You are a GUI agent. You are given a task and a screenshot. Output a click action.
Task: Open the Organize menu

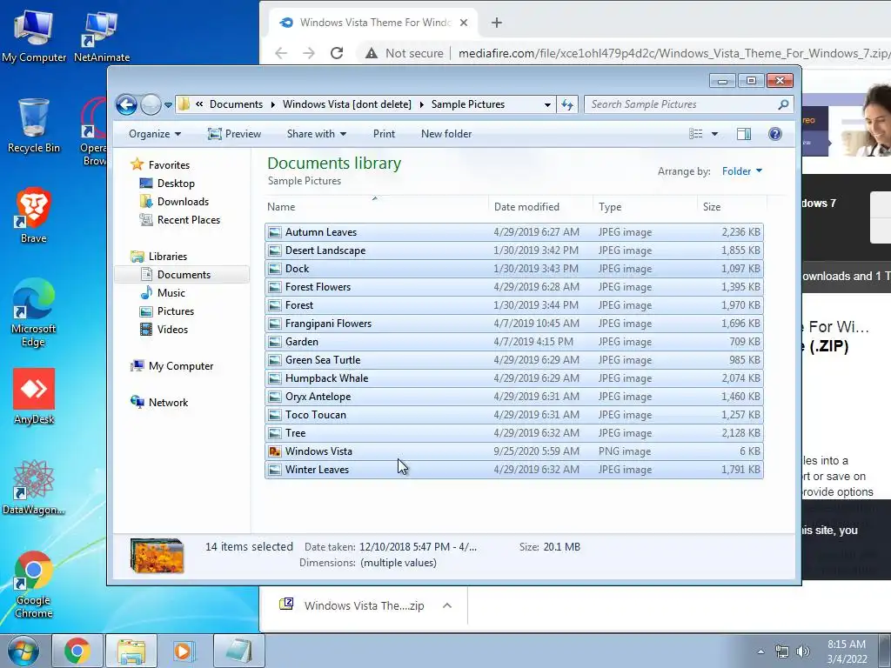[155, 134]
